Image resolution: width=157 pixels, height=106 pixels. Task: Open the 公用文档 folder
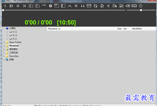[14, 53]
